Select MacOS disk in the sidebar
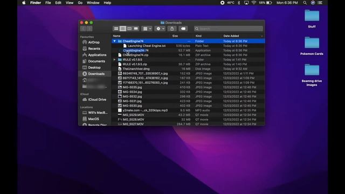 93,119
